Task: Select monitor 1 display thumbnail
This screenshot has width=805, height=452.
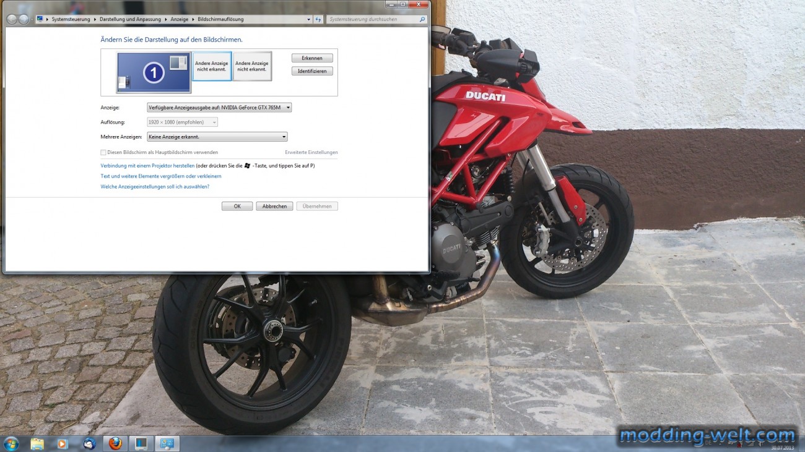Action: tap(154, 73)
